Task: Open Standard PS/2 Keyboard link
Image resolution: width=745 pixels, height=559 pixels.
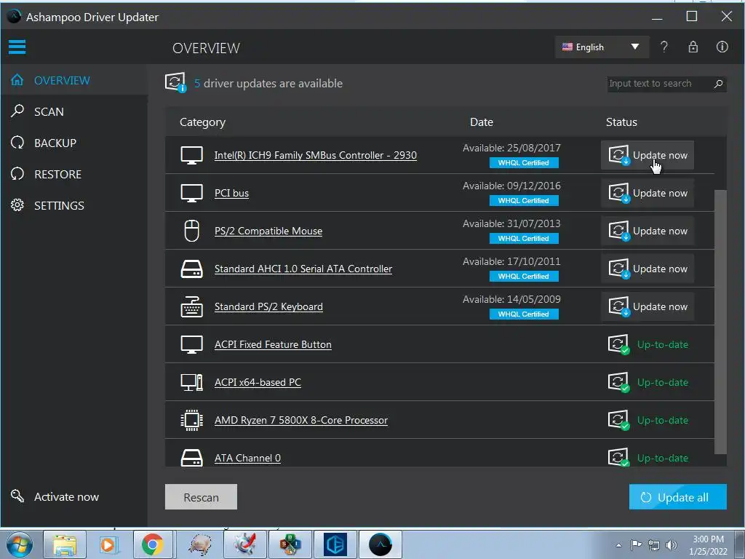Action: (x=268, y=306)
